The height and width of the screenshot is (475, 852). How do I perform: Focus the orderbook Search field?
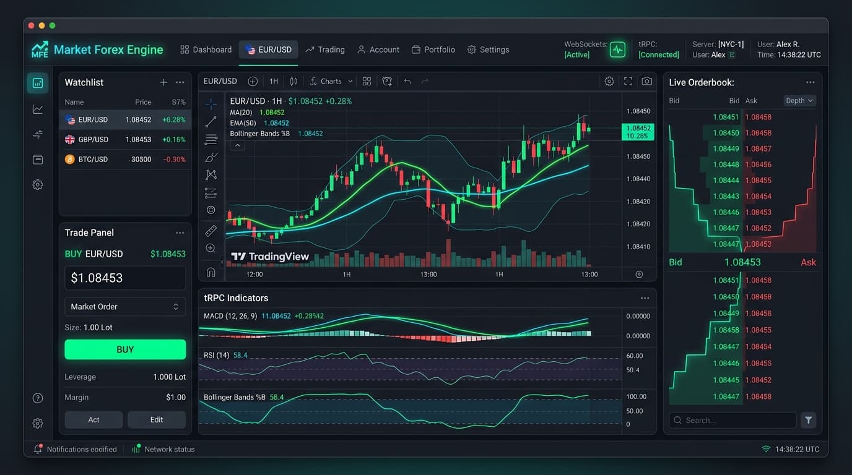coord(732,420)
